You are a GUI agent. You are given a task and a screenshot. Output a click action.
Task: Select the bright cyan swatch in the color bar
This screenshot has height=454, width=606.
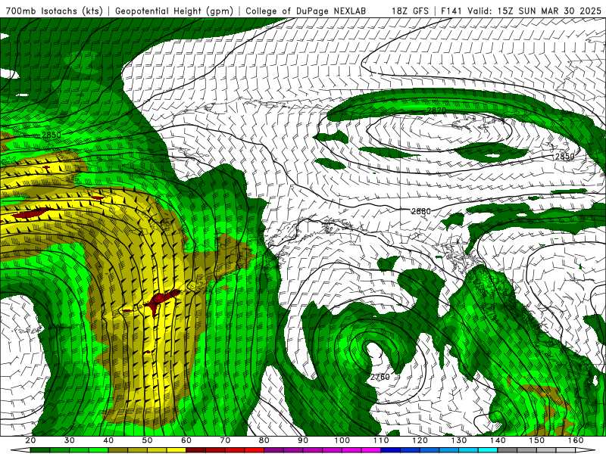click(488, 450)
